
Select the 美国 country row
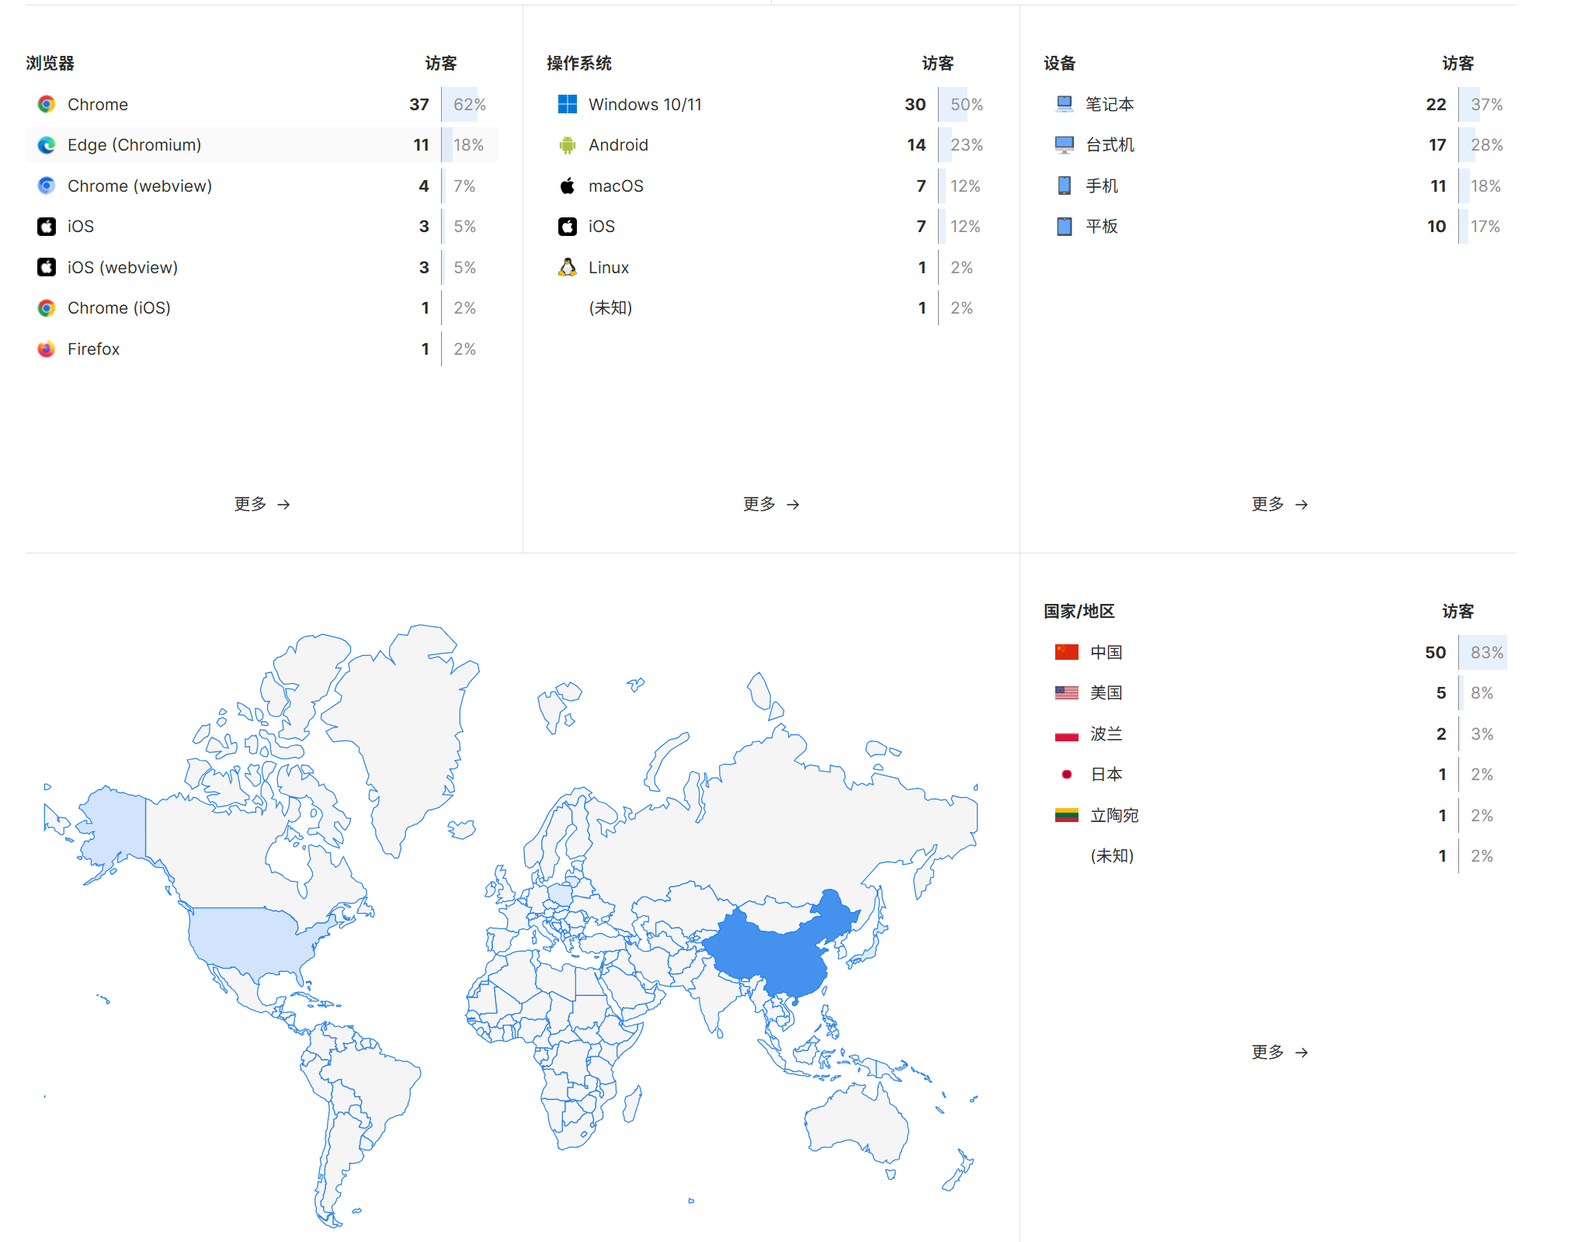[1106, 693]
